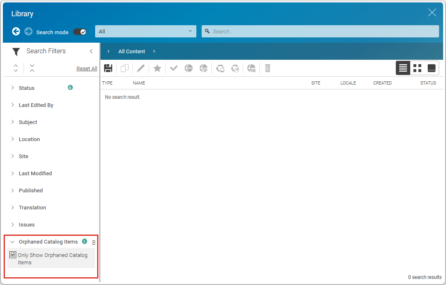Uncheck Only Show Orphaned Catalog Items
The height and width of the screenshot is (285, 446).
point(13,255)
